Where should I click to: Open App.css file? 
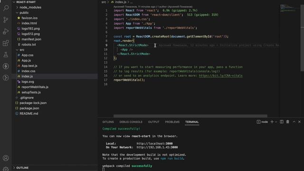pyautogui.click(x=28, y=55)
